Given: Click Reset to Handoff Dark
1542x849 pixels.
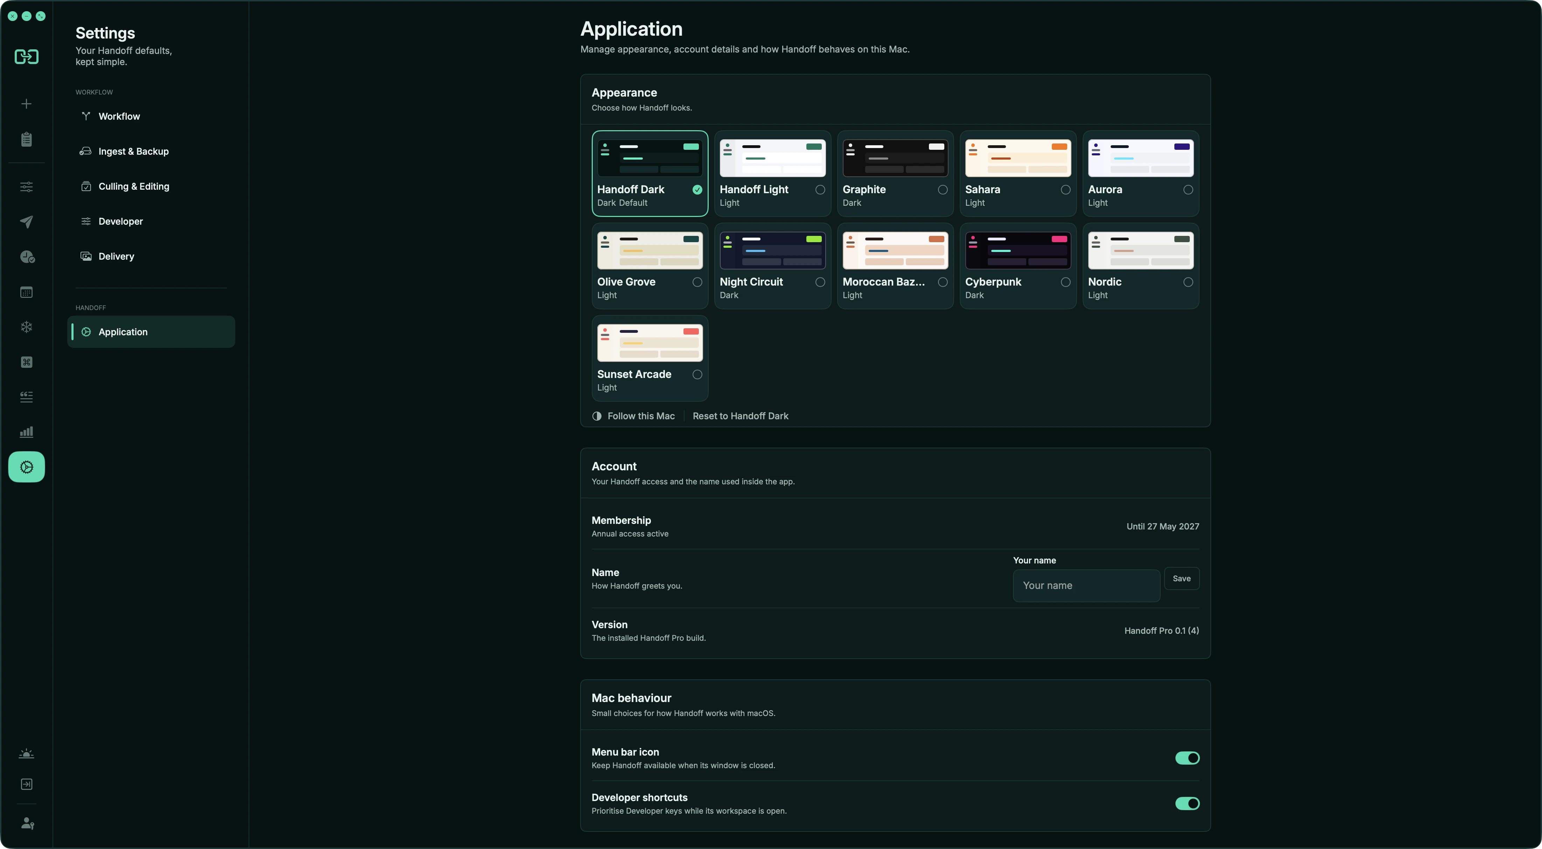Looking at the screenshot, I should tap(741, 416).
